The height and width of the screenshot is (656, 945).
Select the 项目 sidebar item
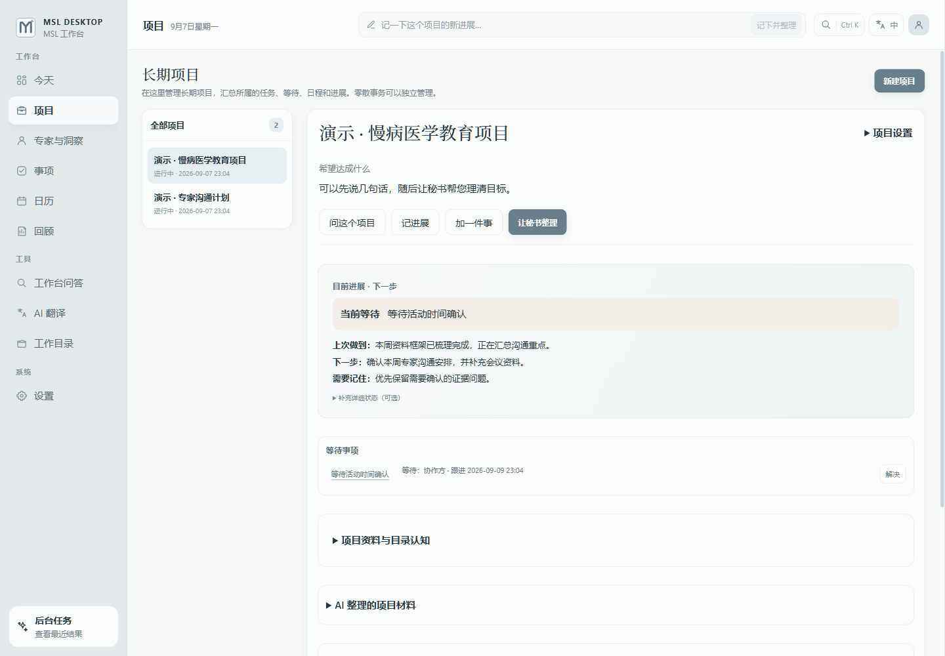pyautogui.click(x=64, y=110)
